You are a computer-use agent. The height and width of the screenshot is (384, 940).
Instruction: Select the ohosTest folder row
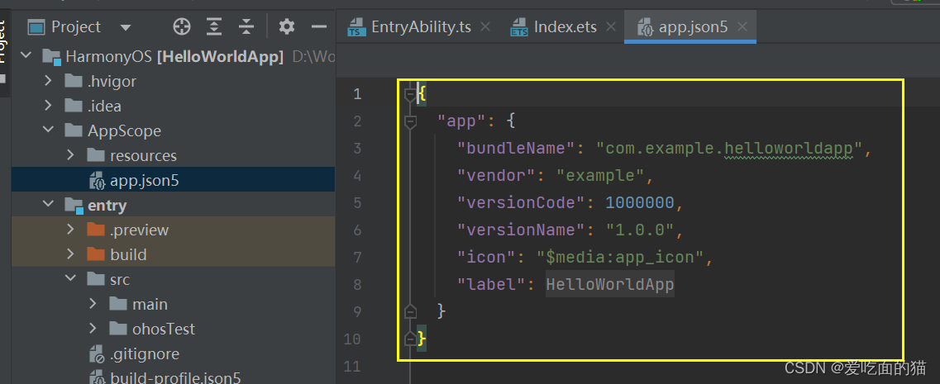pyautogui.click(x=174, y=329)
